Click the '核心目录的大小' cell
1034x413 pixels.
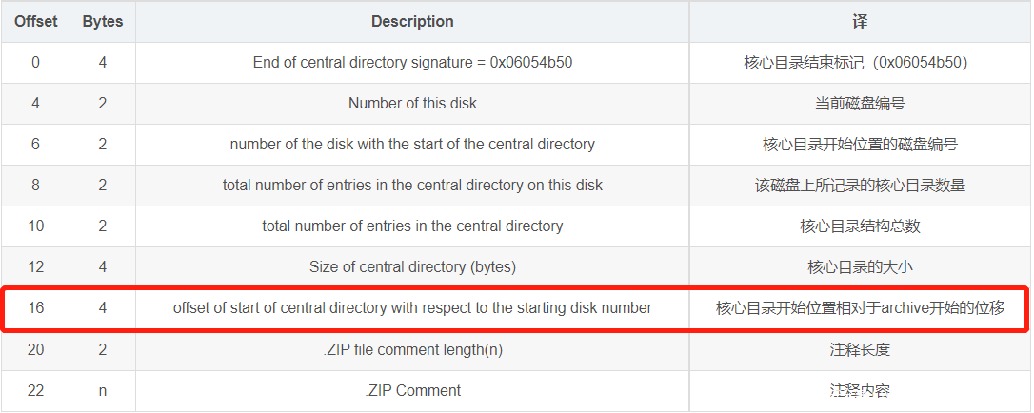[860, 267]
